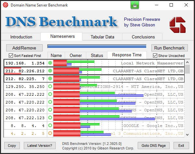Select IP address 208.67.222.222
The width and height of the screenshot is (195, 154).
coord(25,94)
